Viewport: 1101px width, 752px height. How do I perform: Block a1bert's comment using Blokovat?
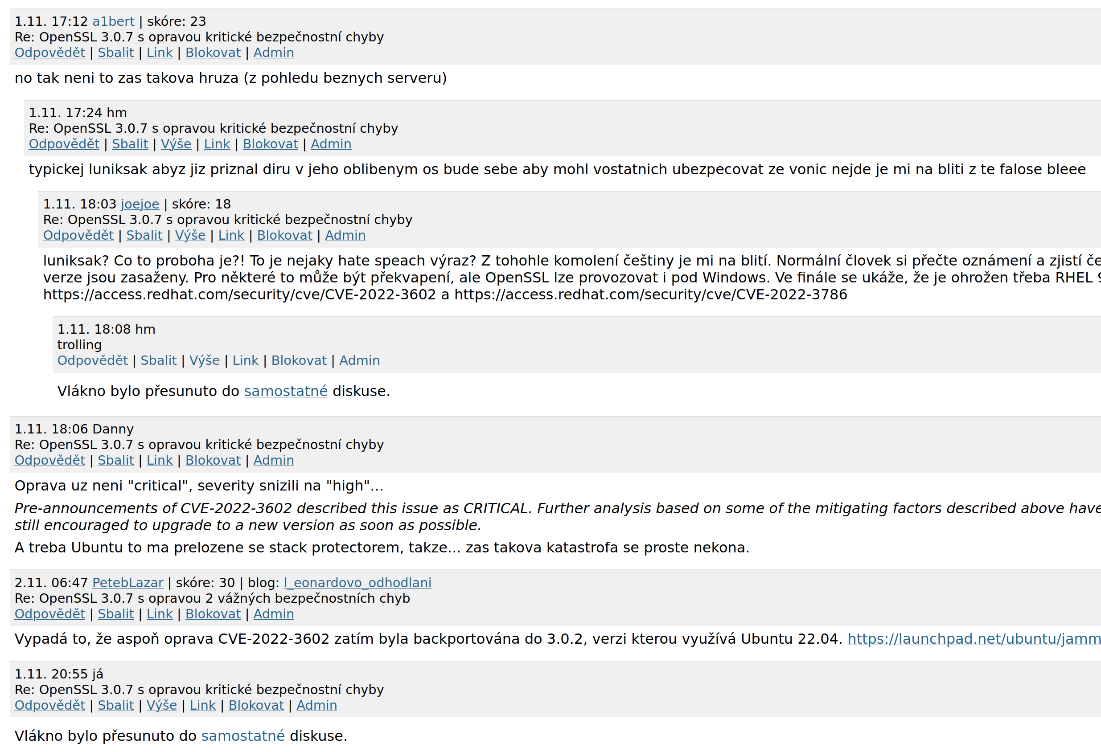213,53
